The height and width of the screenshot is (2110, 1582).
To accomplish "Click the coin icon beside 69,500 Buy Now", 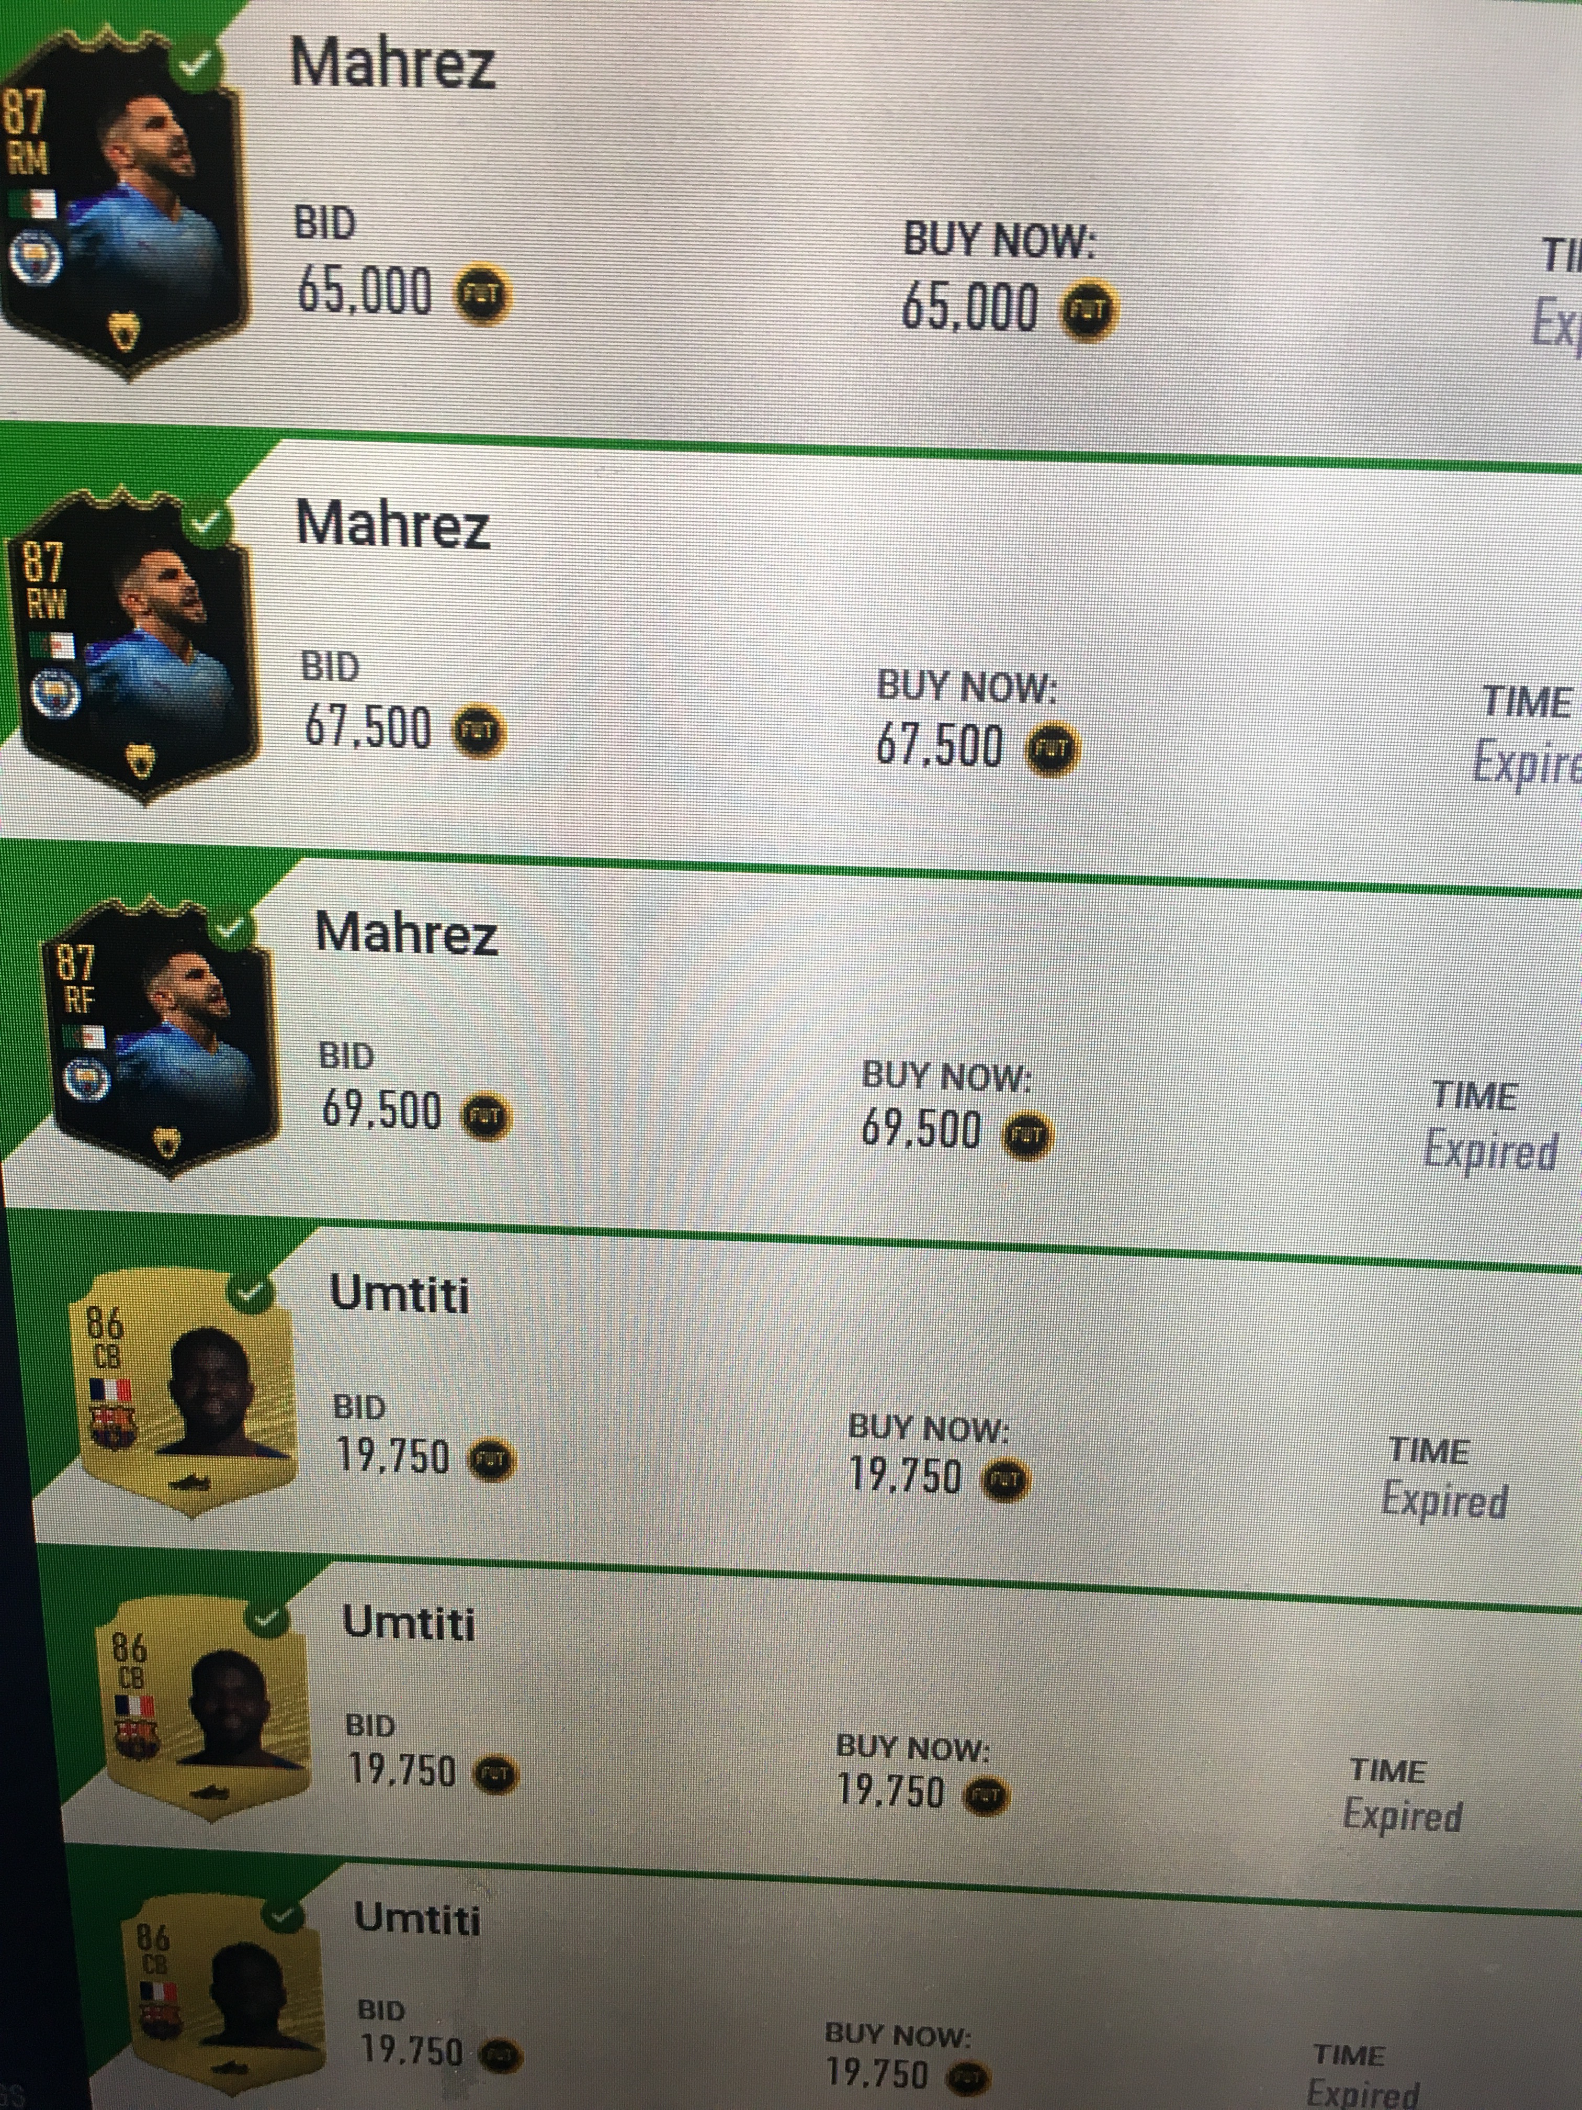I will click(1025, 1135).
